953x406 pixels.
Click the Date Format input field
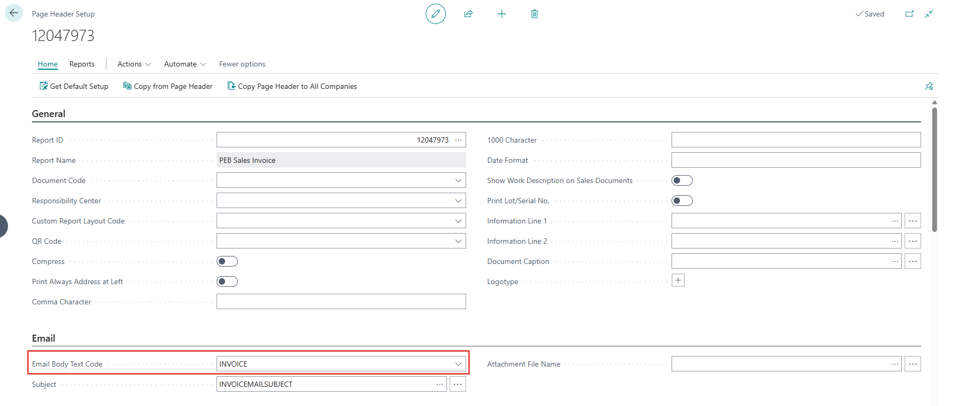[x=796, y=160]
